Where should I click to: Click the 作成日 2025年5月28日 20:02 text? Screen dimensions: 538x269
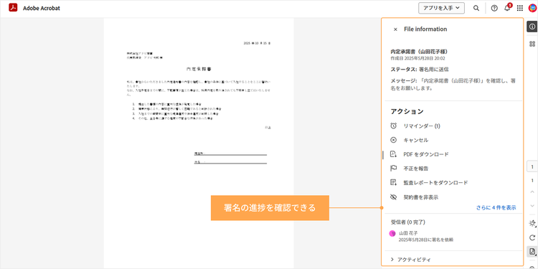[418, 58]
